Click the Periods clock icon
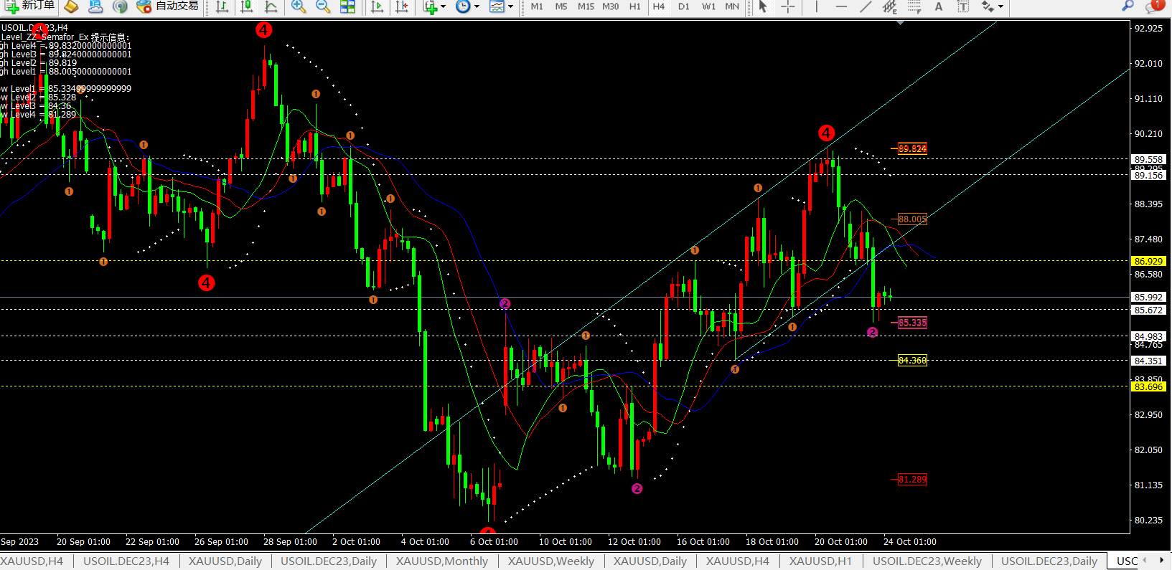 point(464,6)
